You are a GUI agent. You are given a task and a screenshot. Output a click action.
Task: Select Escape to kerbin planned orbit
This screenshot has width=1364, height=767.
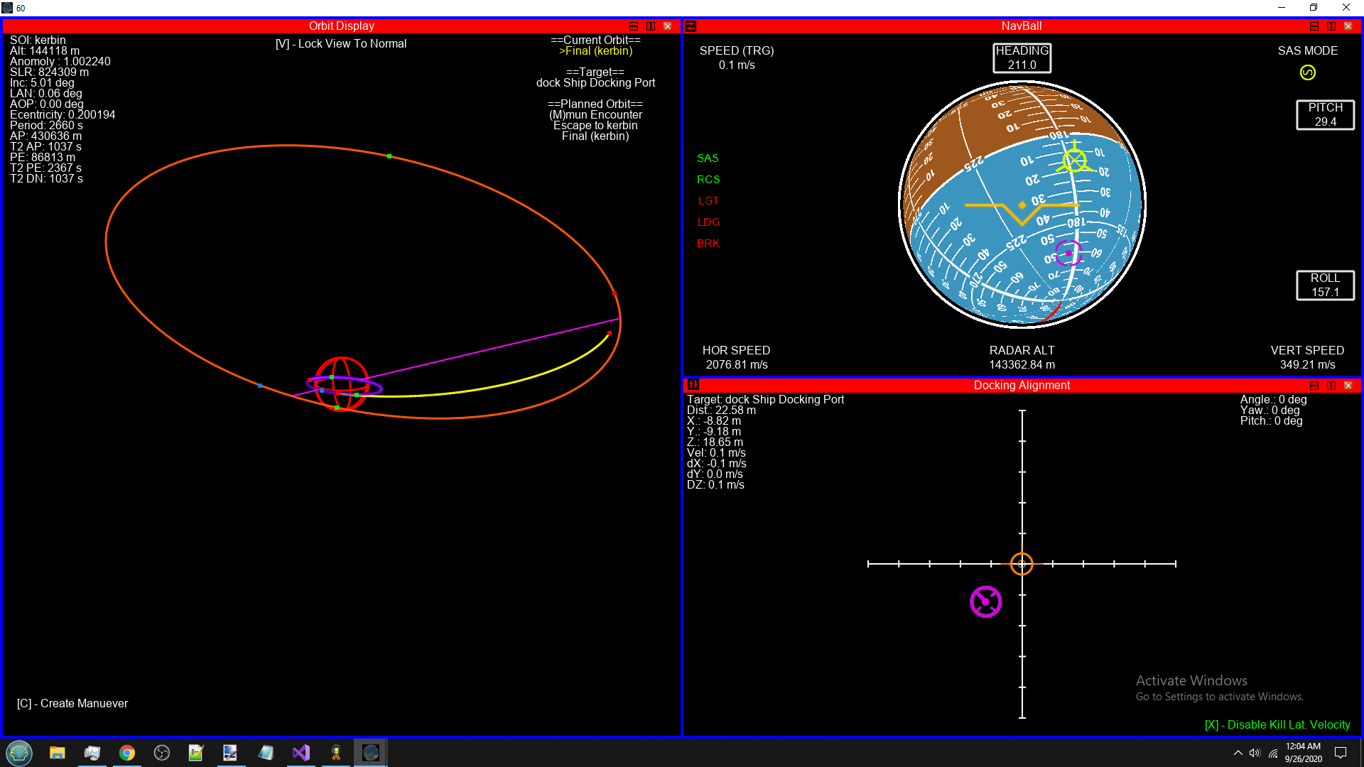pos(595,125)
